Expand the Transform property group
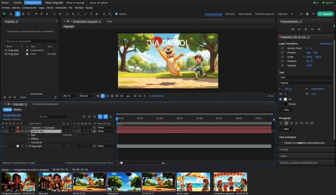Viewport: 336px width, 195px height. click(29, 143)
